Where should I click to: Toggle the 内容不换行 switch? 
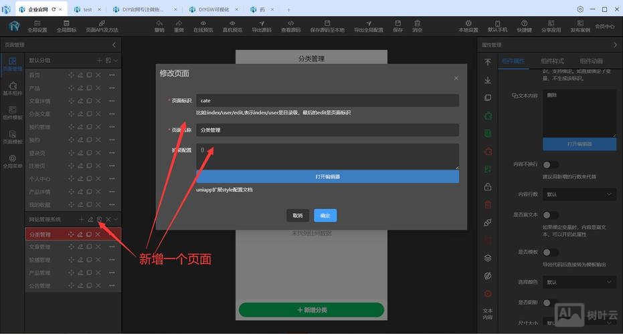[550, 164]
